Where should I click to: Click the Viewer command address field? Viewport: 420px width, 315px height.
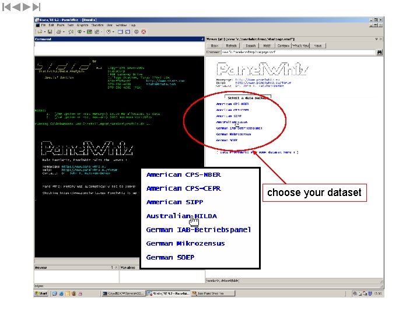pos(298,52)
